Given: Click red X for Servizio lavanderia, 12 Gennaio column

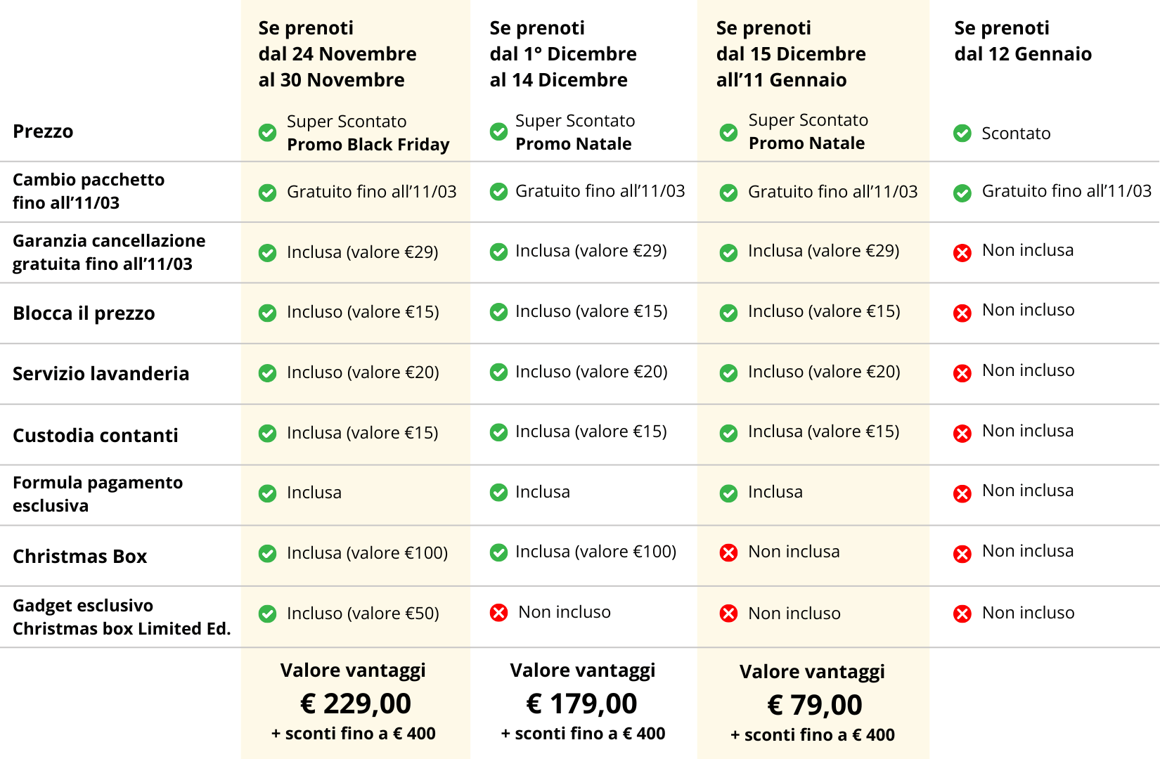Looking at the screenshot, I should [962, 373].
